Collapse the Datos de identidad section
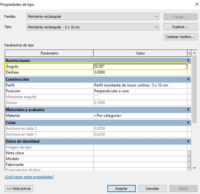This screenshot has width=200, height=194. click(188, 141)
